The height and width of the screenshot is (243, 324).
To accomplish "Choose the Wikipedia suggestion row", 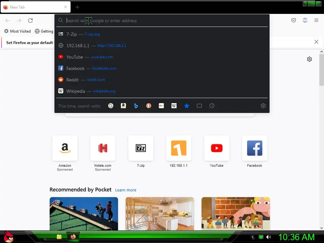I will [x=162, y=91].
